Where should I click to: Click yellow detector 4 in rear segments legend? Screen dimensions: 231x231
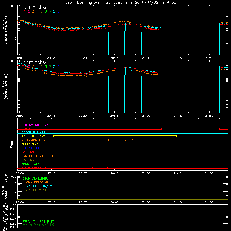(38, 67)
